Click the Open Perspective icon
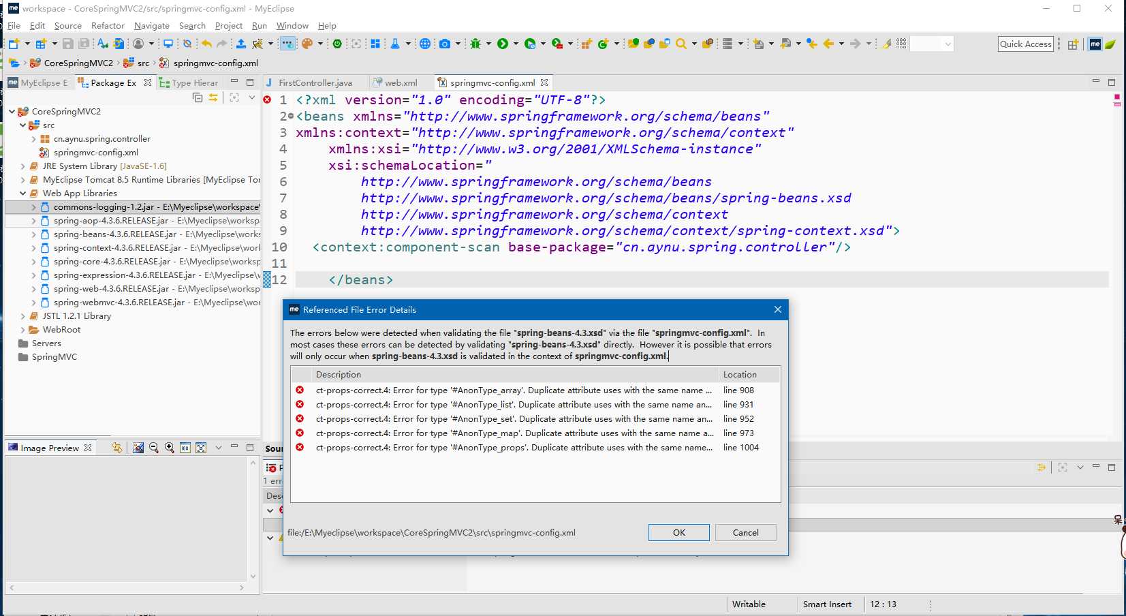This screenshot has width=1126, height=616. coord(1073,44)
